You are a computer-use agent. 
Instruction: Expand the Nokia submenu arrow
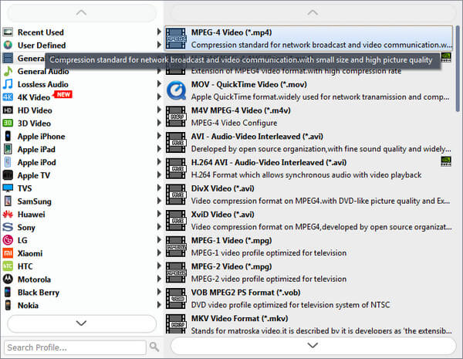(x=159, y=305)
